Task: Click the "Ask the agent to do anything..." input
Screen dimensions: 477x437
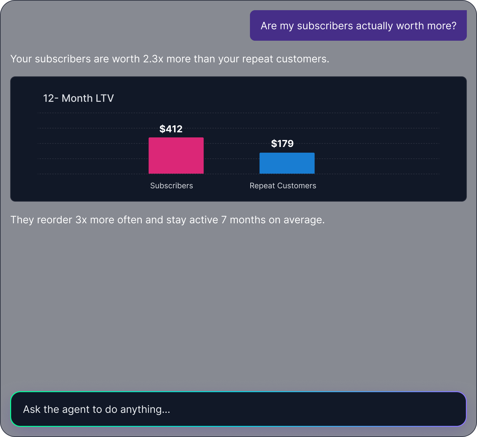Action: pos(238,409)
